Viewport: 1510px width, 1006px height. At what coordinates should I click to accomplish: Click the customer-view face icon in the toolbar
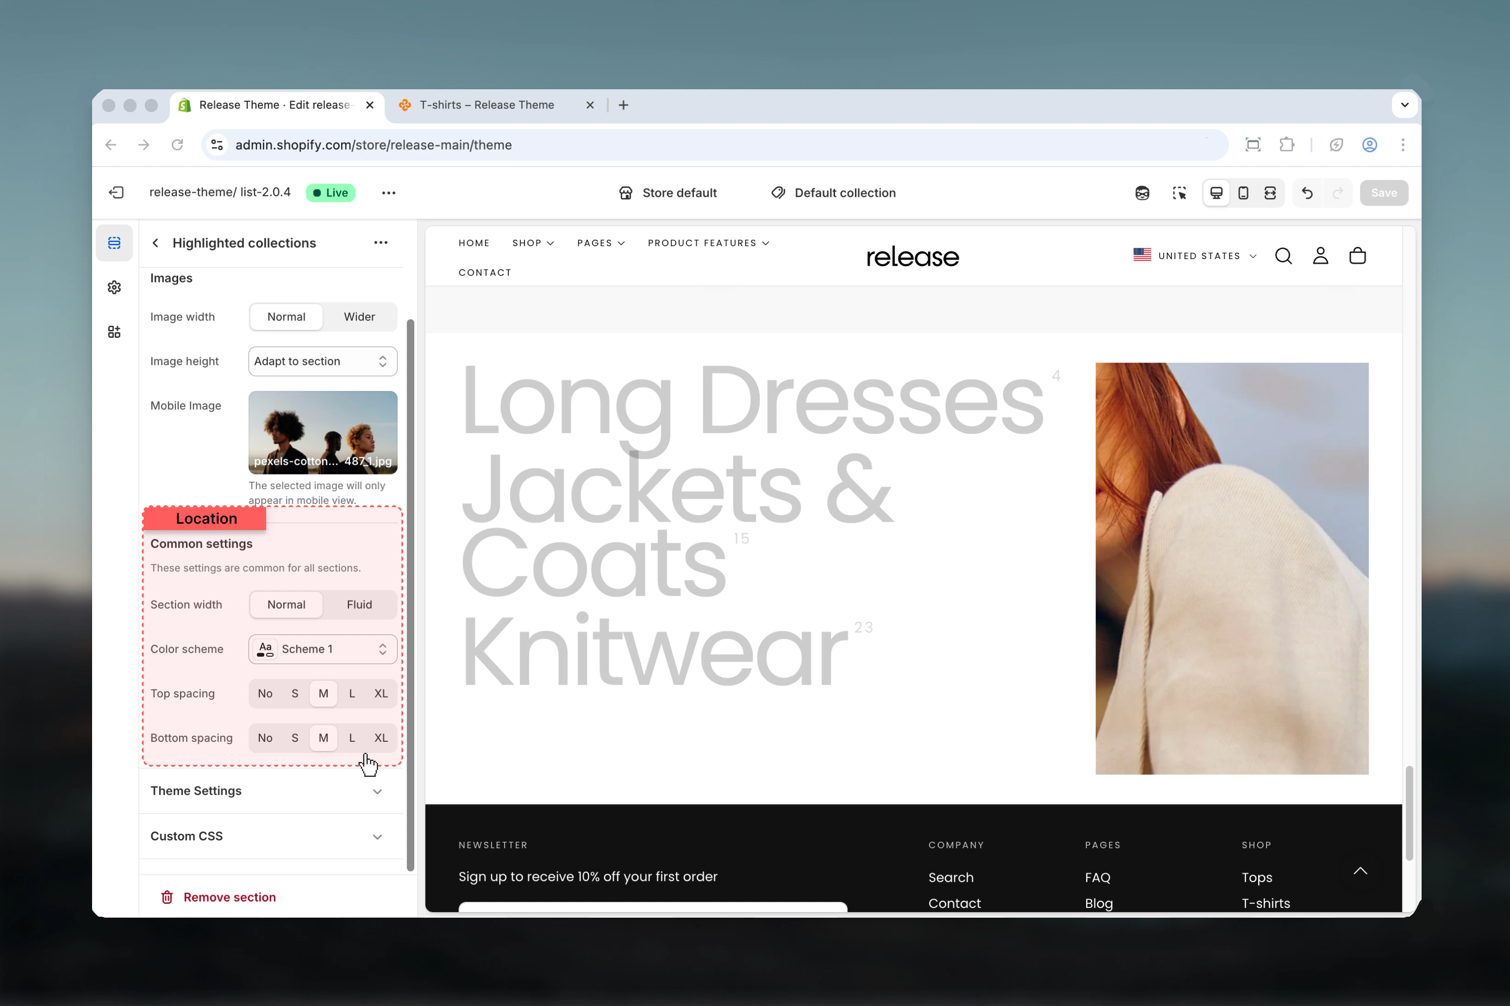click(x=1142, y=192)
